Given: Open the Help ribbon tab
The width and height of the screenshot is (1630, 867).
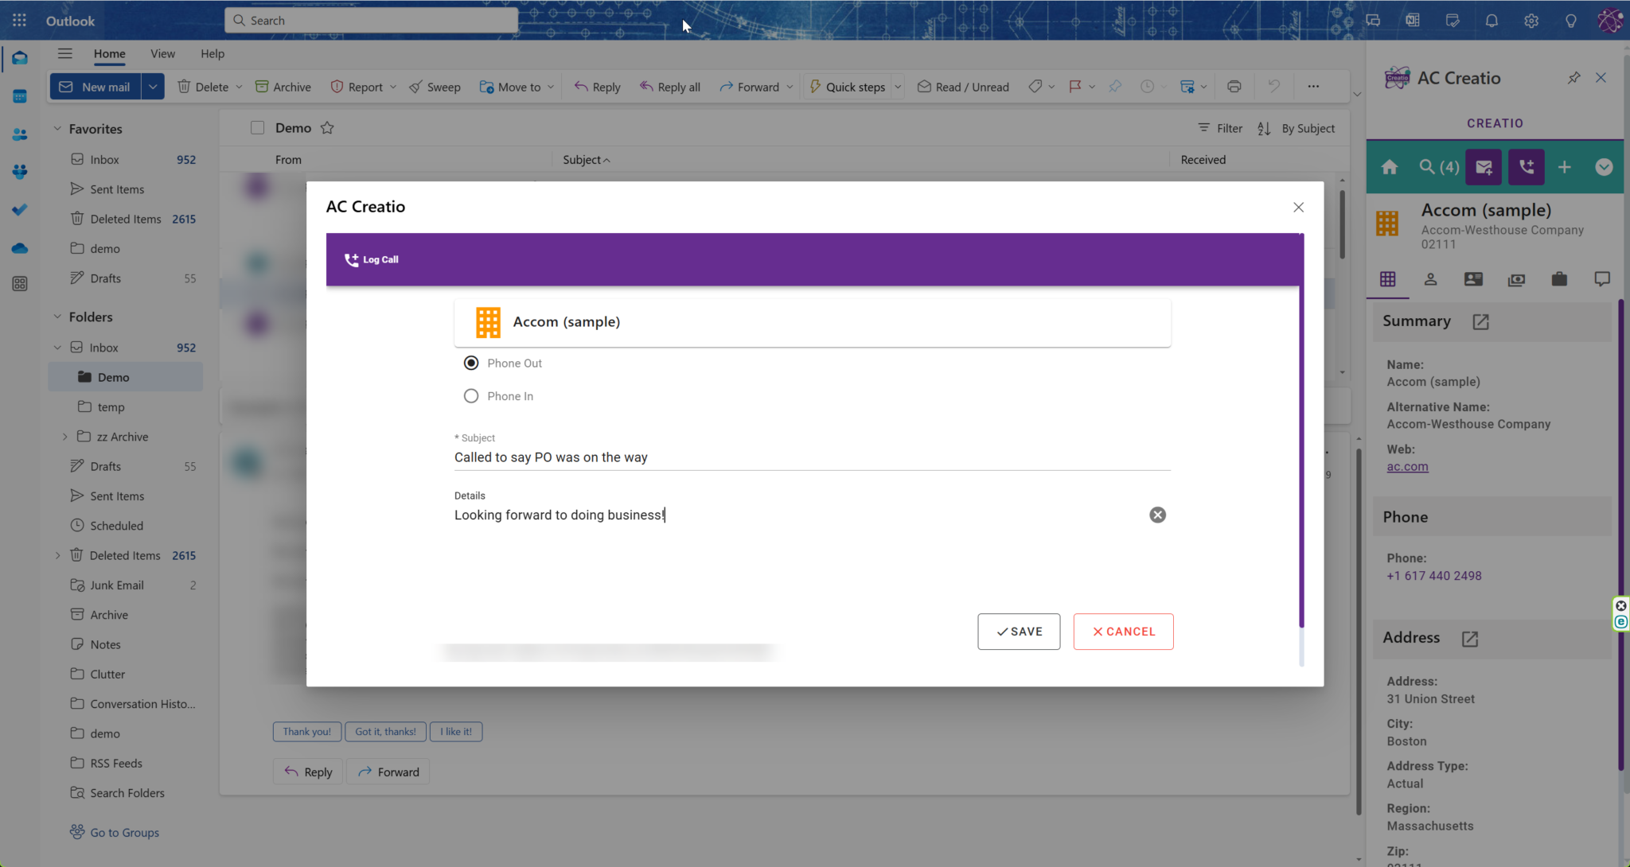Looking at the screenshot, I should (213, 53).
